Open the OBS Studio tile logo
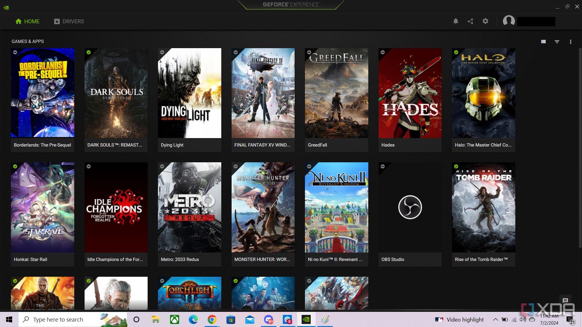 click(x=410, y=207)
